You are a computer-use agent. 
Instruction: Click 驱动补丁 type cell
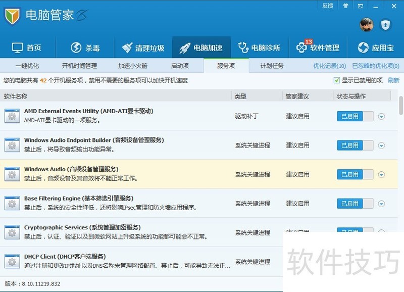tap(246, 116)
